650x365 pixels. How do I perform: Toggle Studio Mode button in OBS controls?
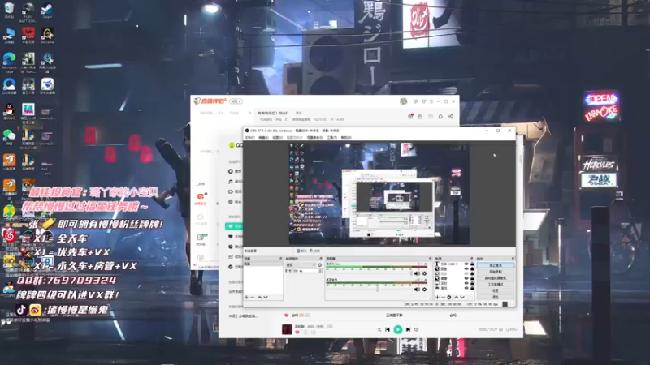[496, 285]
